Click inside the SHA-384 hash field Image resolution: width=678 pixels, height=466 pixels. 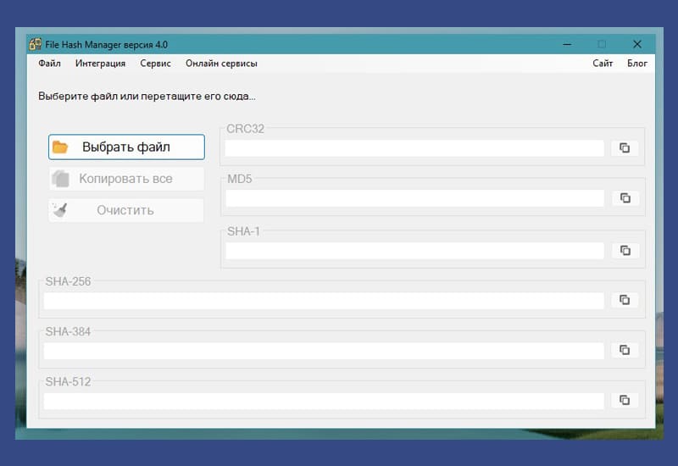click(324, 351)
